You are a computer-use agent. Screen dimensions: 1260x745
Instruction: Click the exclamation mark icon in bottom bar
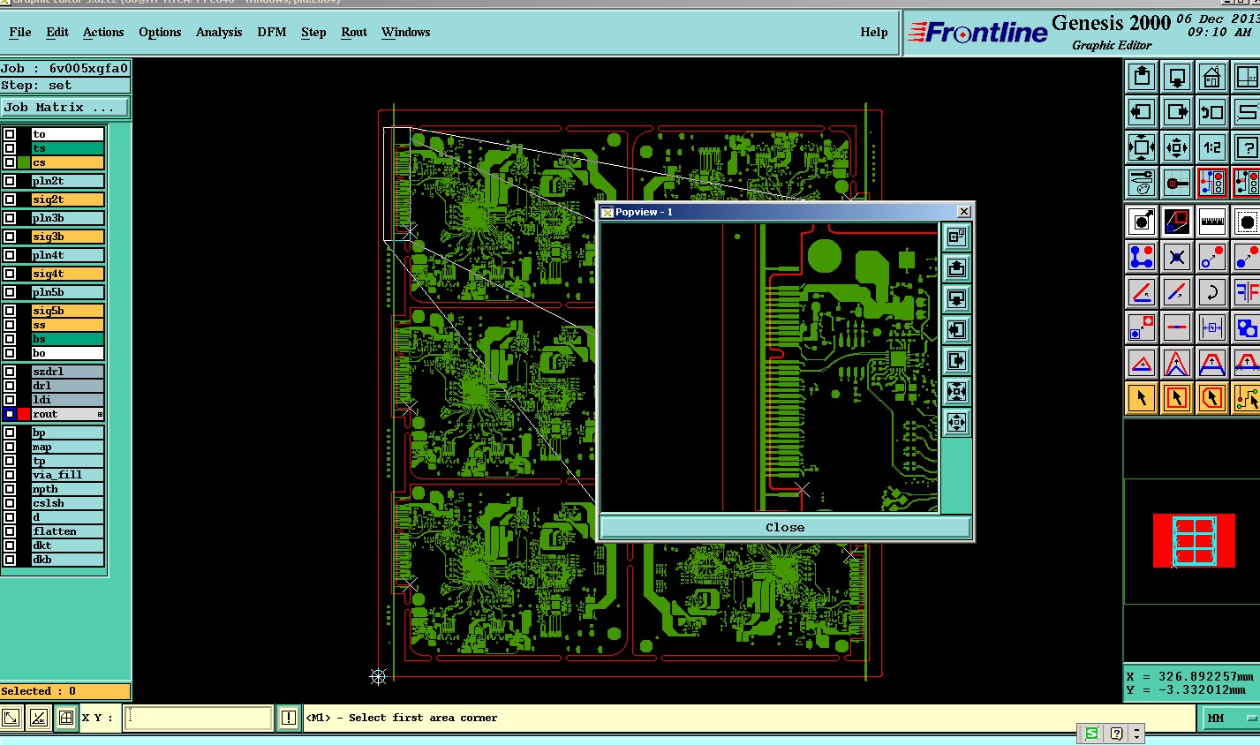(x=289, y=718)
